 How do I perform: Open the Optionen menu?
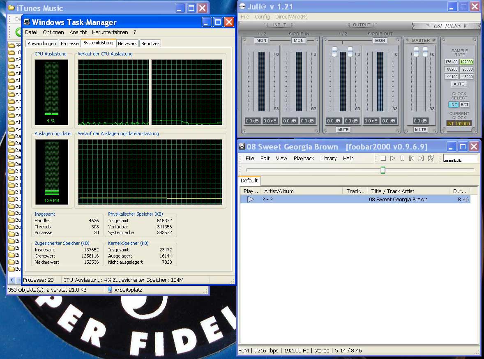pyautogui.click(x=53, y=32)
